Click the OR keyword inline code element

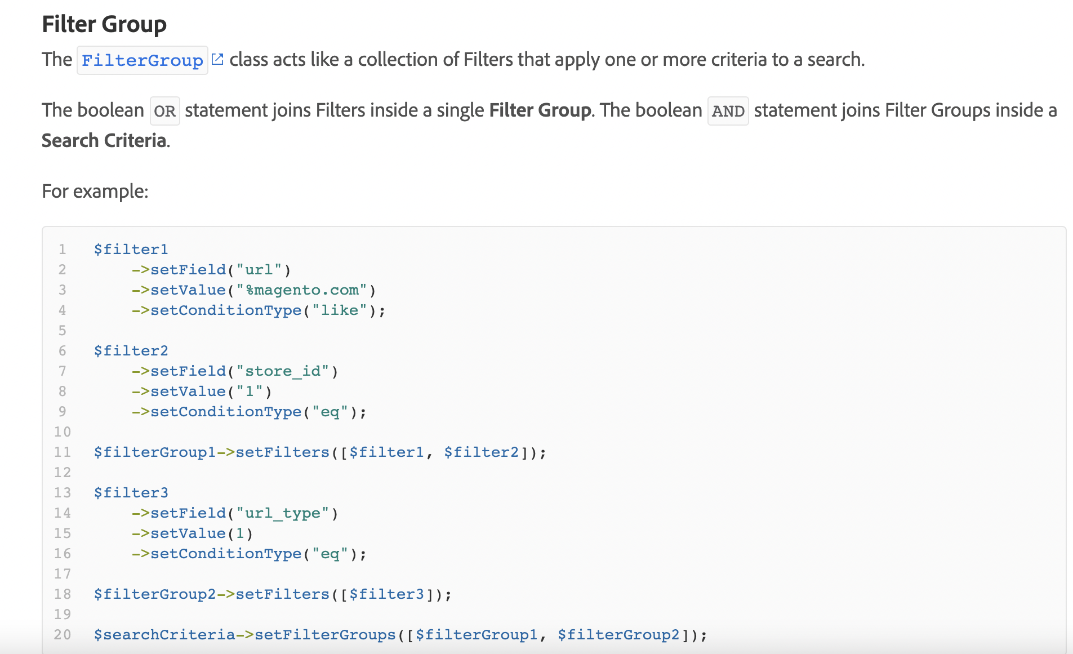(164, 111)
